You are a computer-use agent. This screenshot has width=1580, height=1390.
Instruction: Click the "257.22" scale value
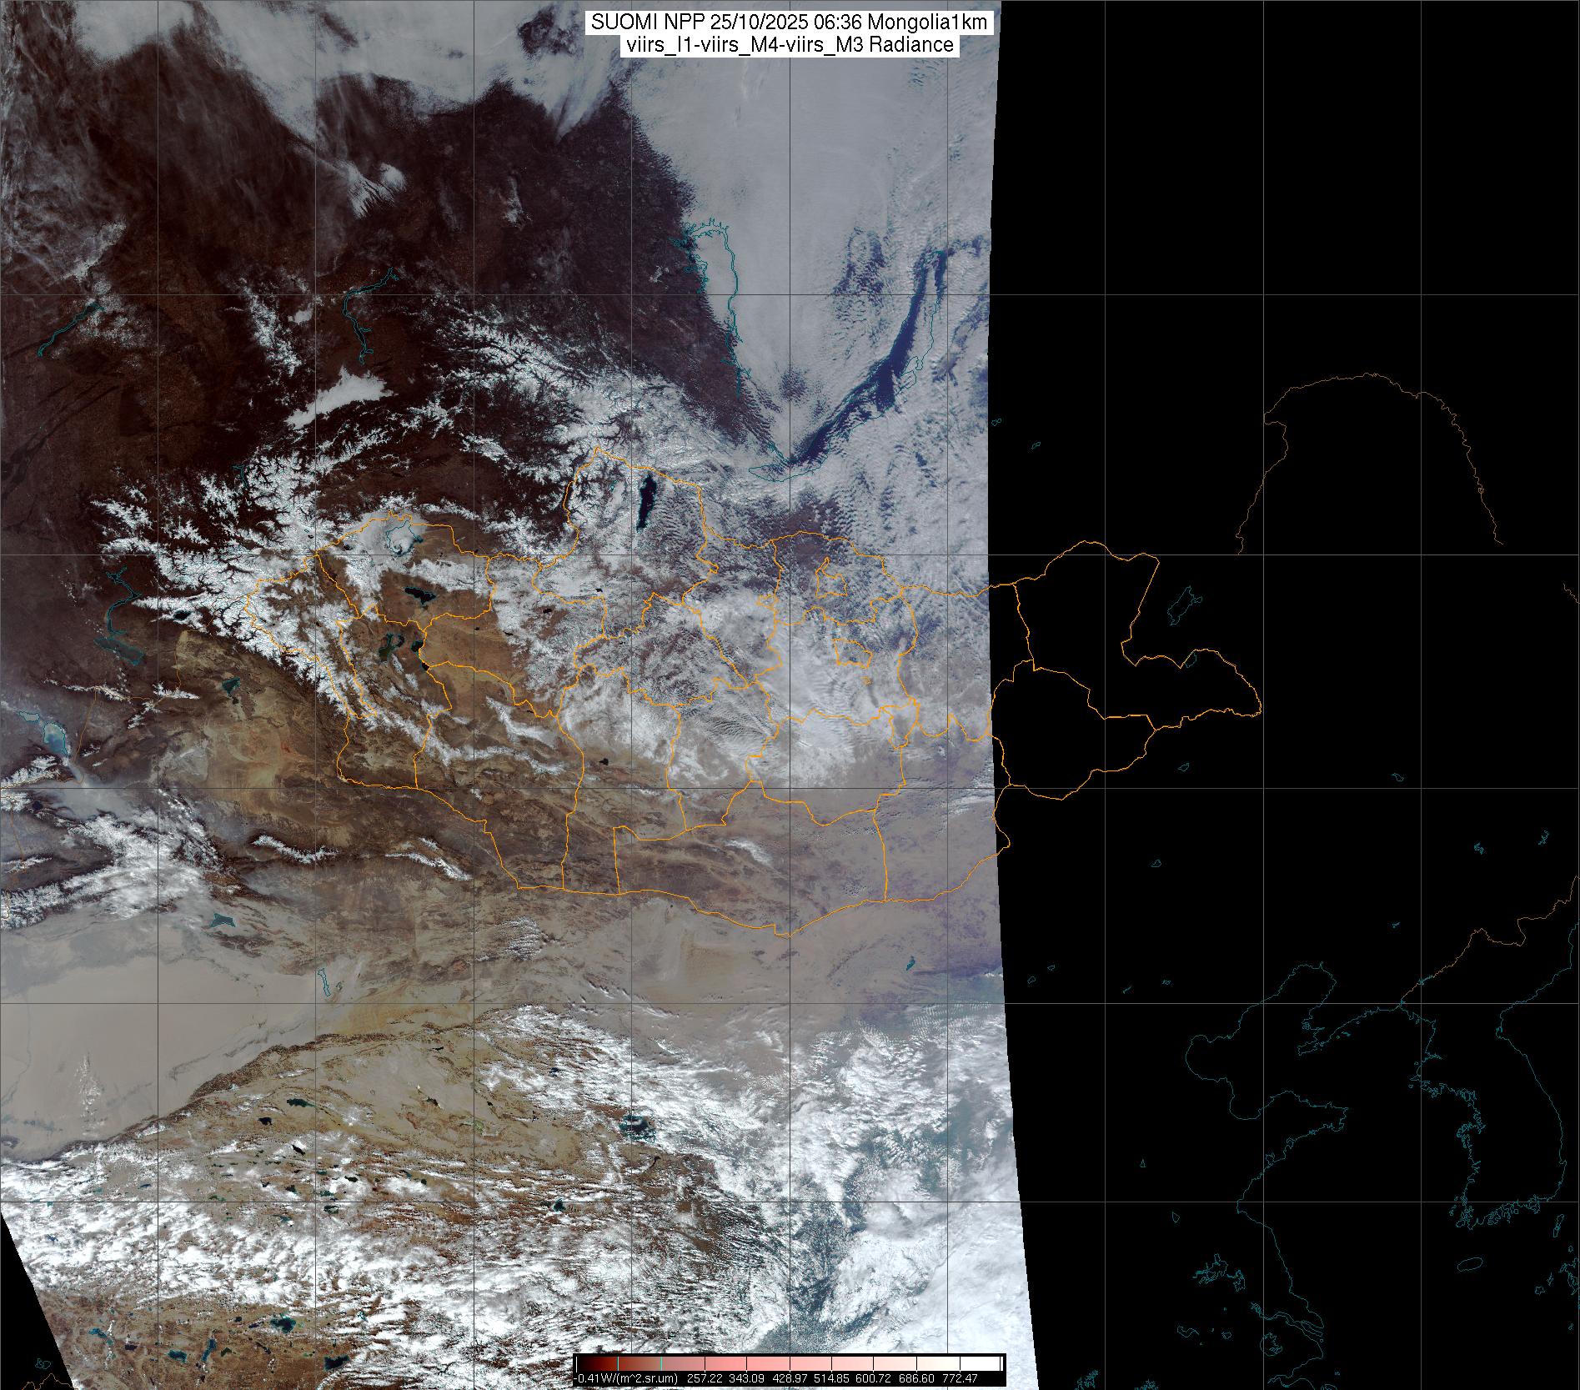(705, 1378)
